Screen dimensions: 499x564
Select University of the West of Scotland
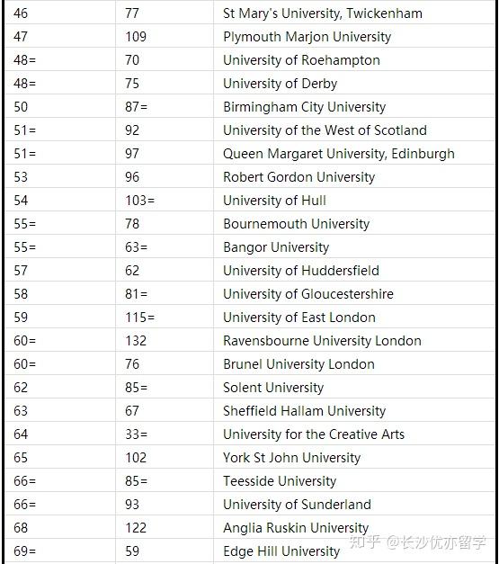[325, 130]
